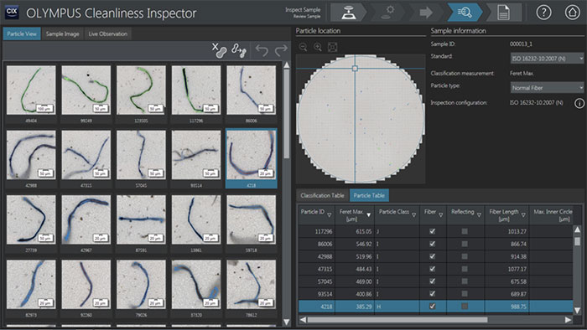
Task: Show inspection configuration info icon
Action: pos(579,103)
